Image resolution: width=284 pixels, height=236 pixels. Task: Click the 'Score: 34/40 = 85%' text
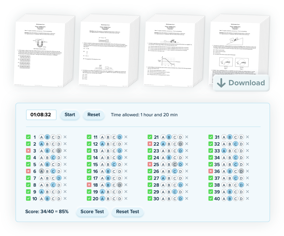coord(47,212)
